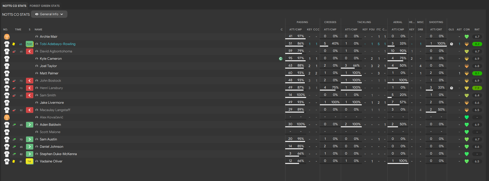This screenshot has height=181, width=489.
Task: Click the 8.1 rating for Matt Palmer
Action: click(477, 73)
